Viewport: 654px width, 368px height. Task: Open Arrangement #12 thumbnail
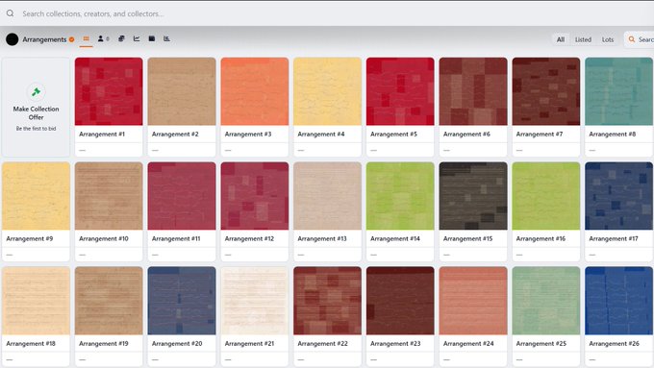255,196
